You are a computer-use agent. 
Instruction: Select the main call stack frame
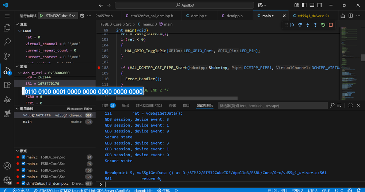pyautogui.click(x=27, y=122)
